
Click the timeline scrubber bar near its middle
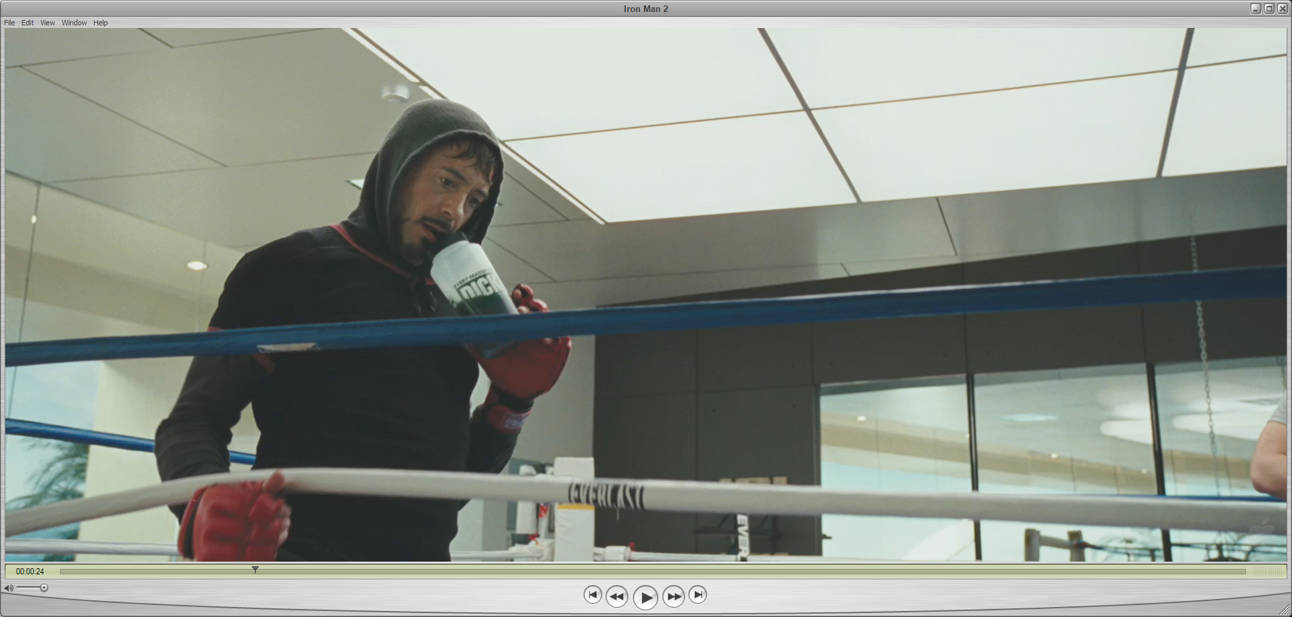click(x=653, y=572)
